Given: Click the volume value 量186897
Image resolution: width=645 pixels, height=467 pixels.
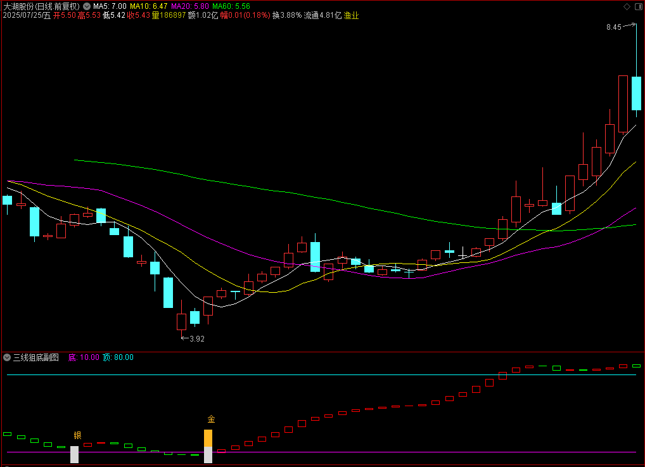Looking at the screenshot, I should click(169, 16).
